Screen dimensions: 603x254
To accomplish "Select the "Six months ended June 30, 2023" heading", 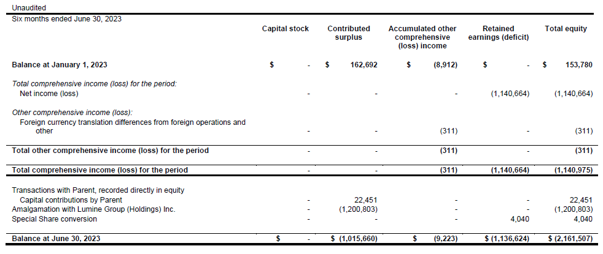I will 67,19.
